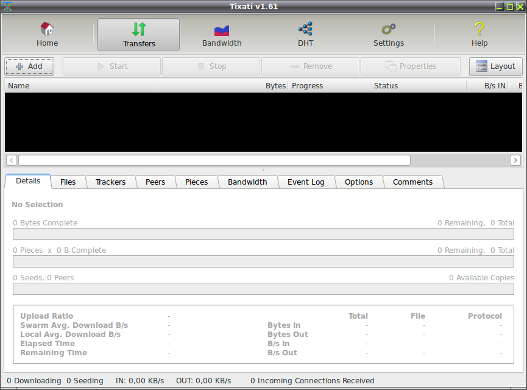This screenshot has height=390, width=527.
Task: Sort transfers by Status column
Action: point(419,86)
